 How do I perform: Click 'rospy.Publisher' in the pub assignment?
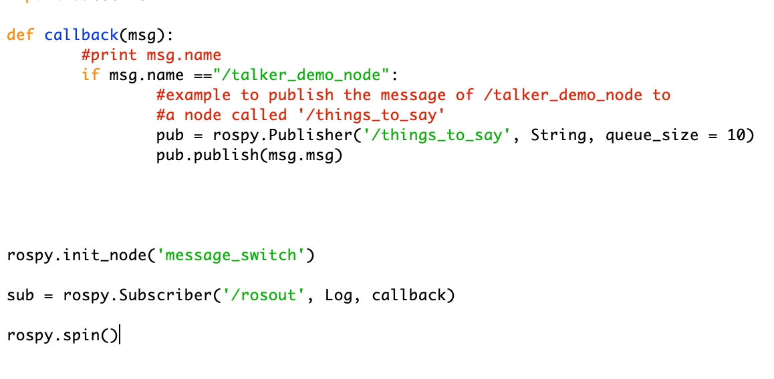[282, 135]
